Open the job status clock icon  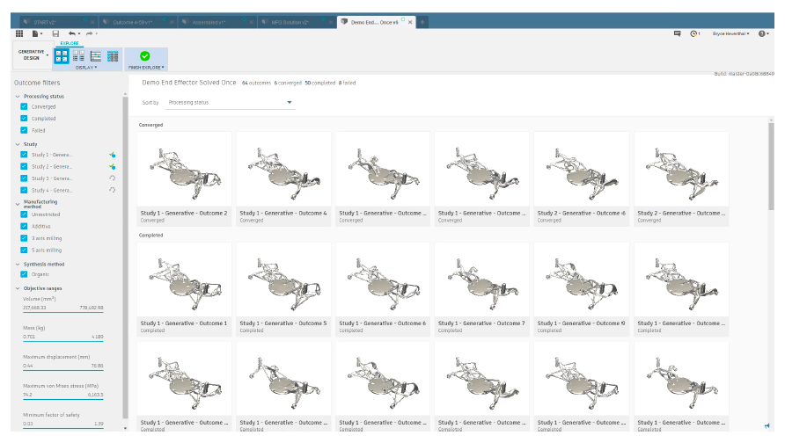[695, 33]
